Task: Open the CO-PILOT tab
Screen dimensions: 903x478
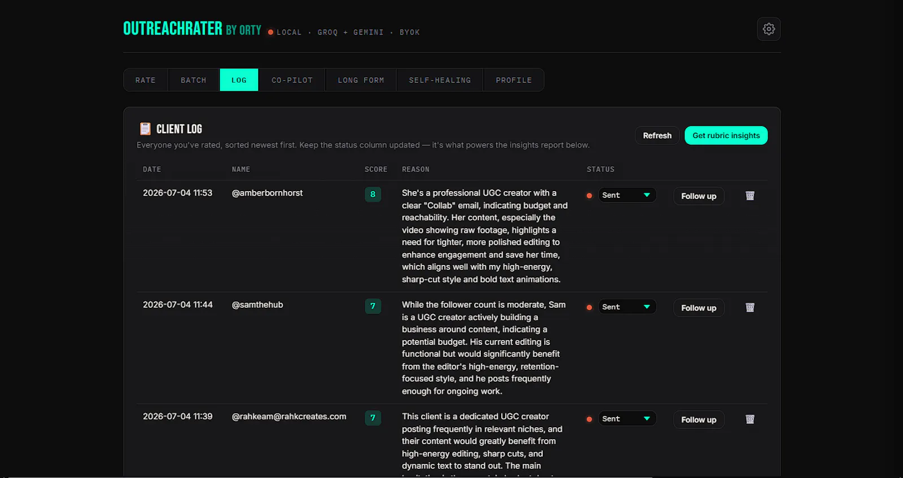Action: [292, 80]
